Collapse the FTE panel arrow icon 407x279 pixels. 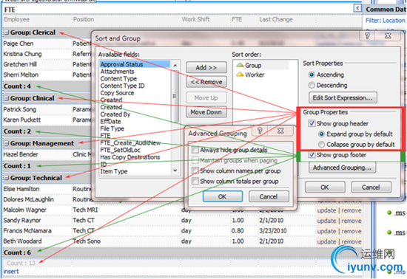[x=357, y=8]
